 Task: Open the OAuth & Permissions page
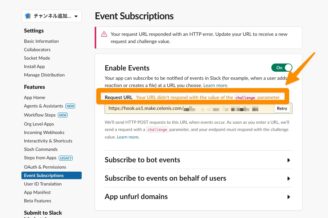click(45, 167)
